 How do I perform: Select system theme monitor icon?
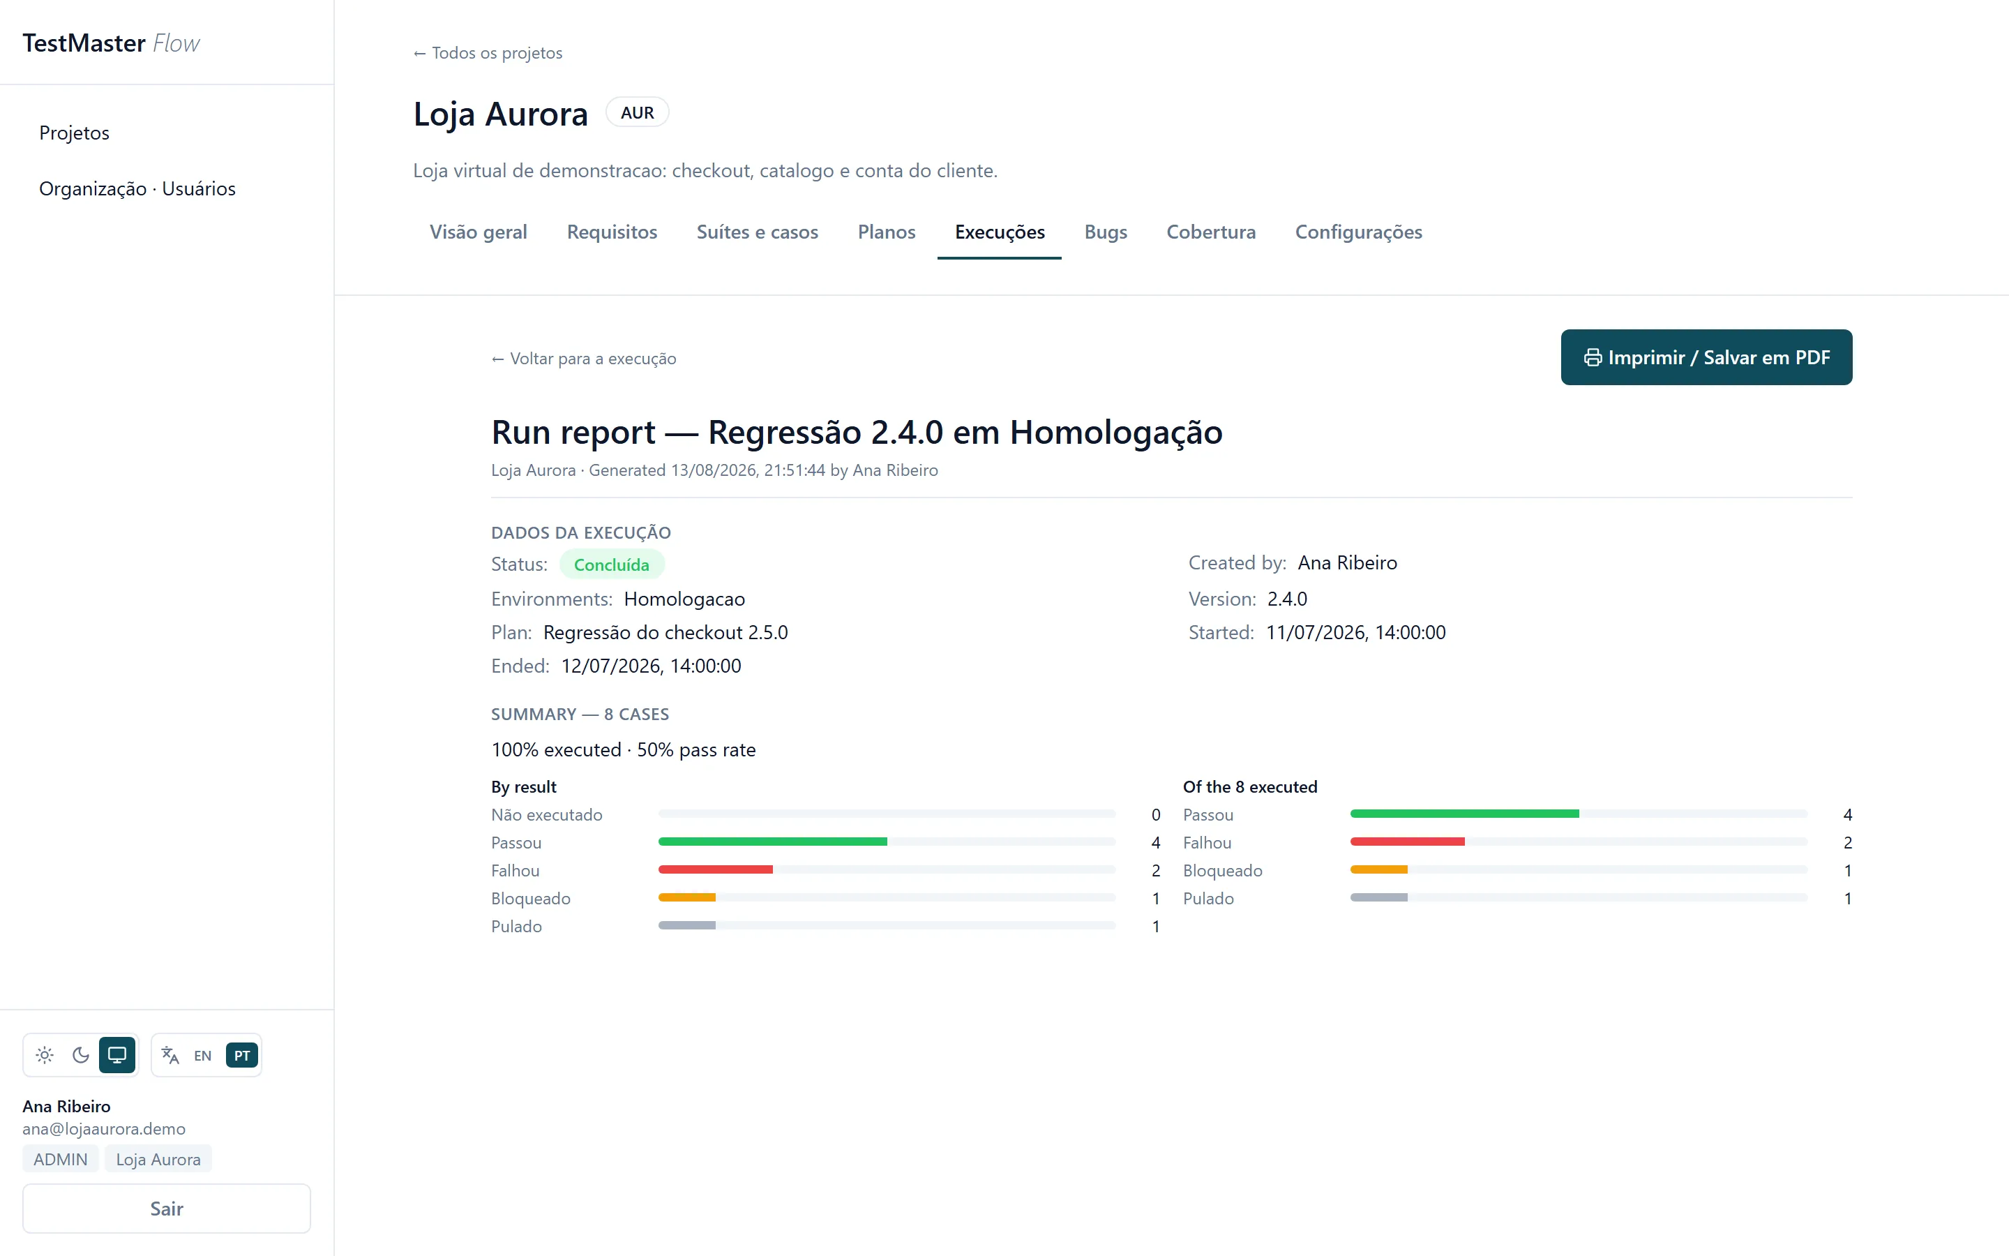(117, 1055)
